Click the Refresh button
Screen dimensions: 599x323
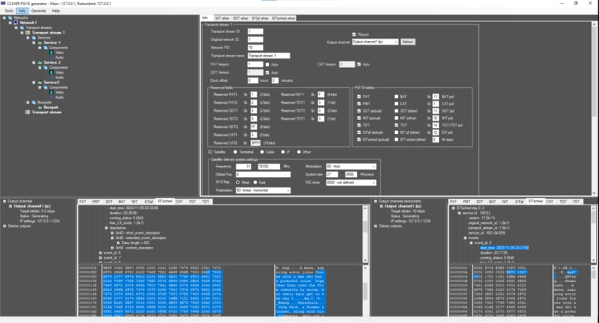407,42
